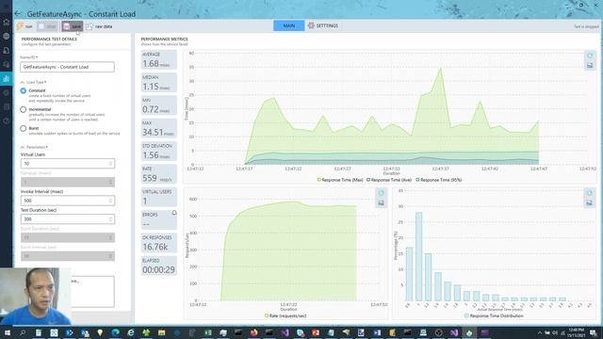Open taskbar search
Viewport: 603px width, 339px height.
click(23, 332)
